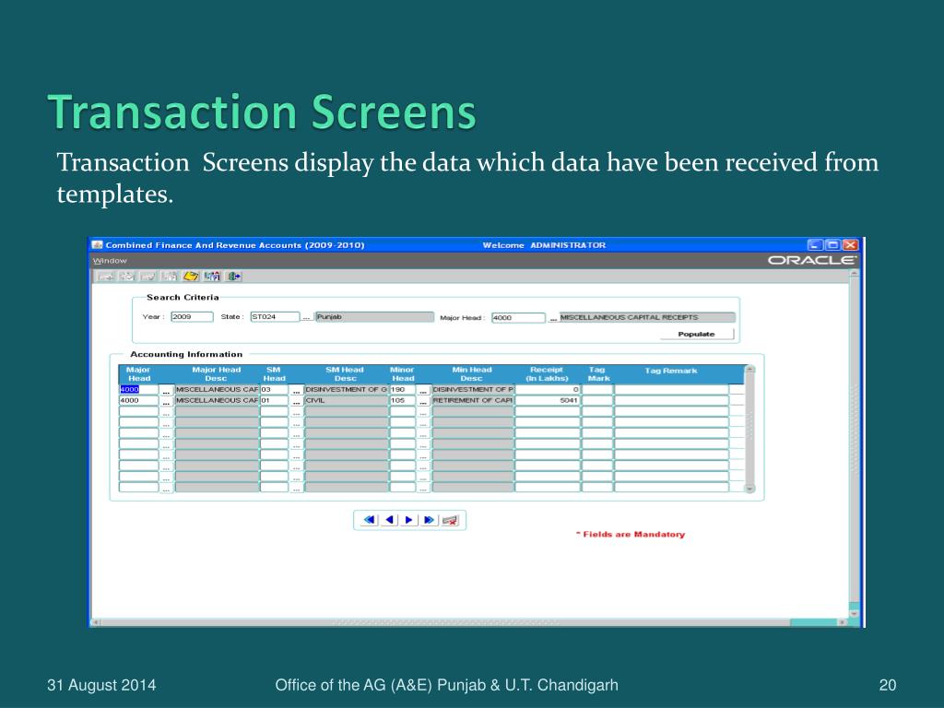Open SM Head lookup beside value 03
Screen dimensions: 944x708
(x=296, y=390)
